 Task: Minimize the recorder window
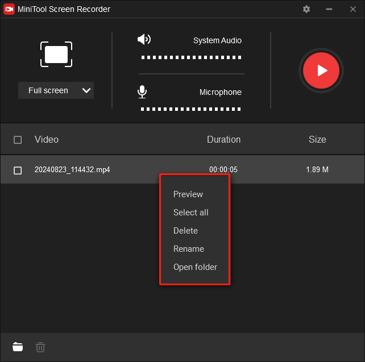(329, 9)
